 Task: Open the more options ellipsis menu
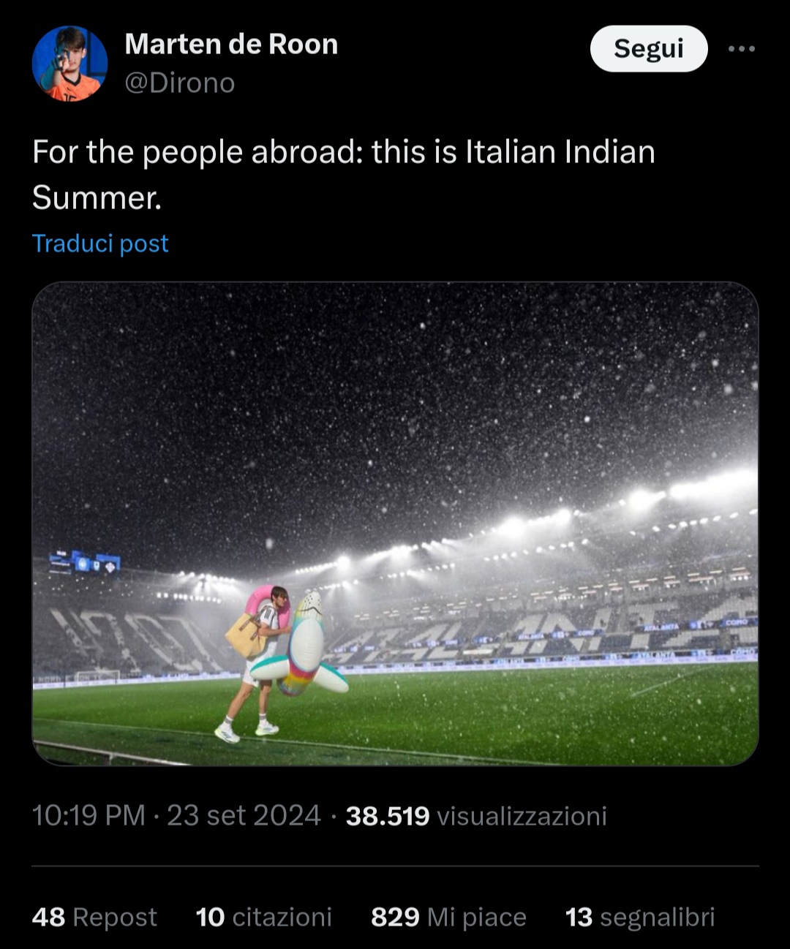(x=742, y=48)
